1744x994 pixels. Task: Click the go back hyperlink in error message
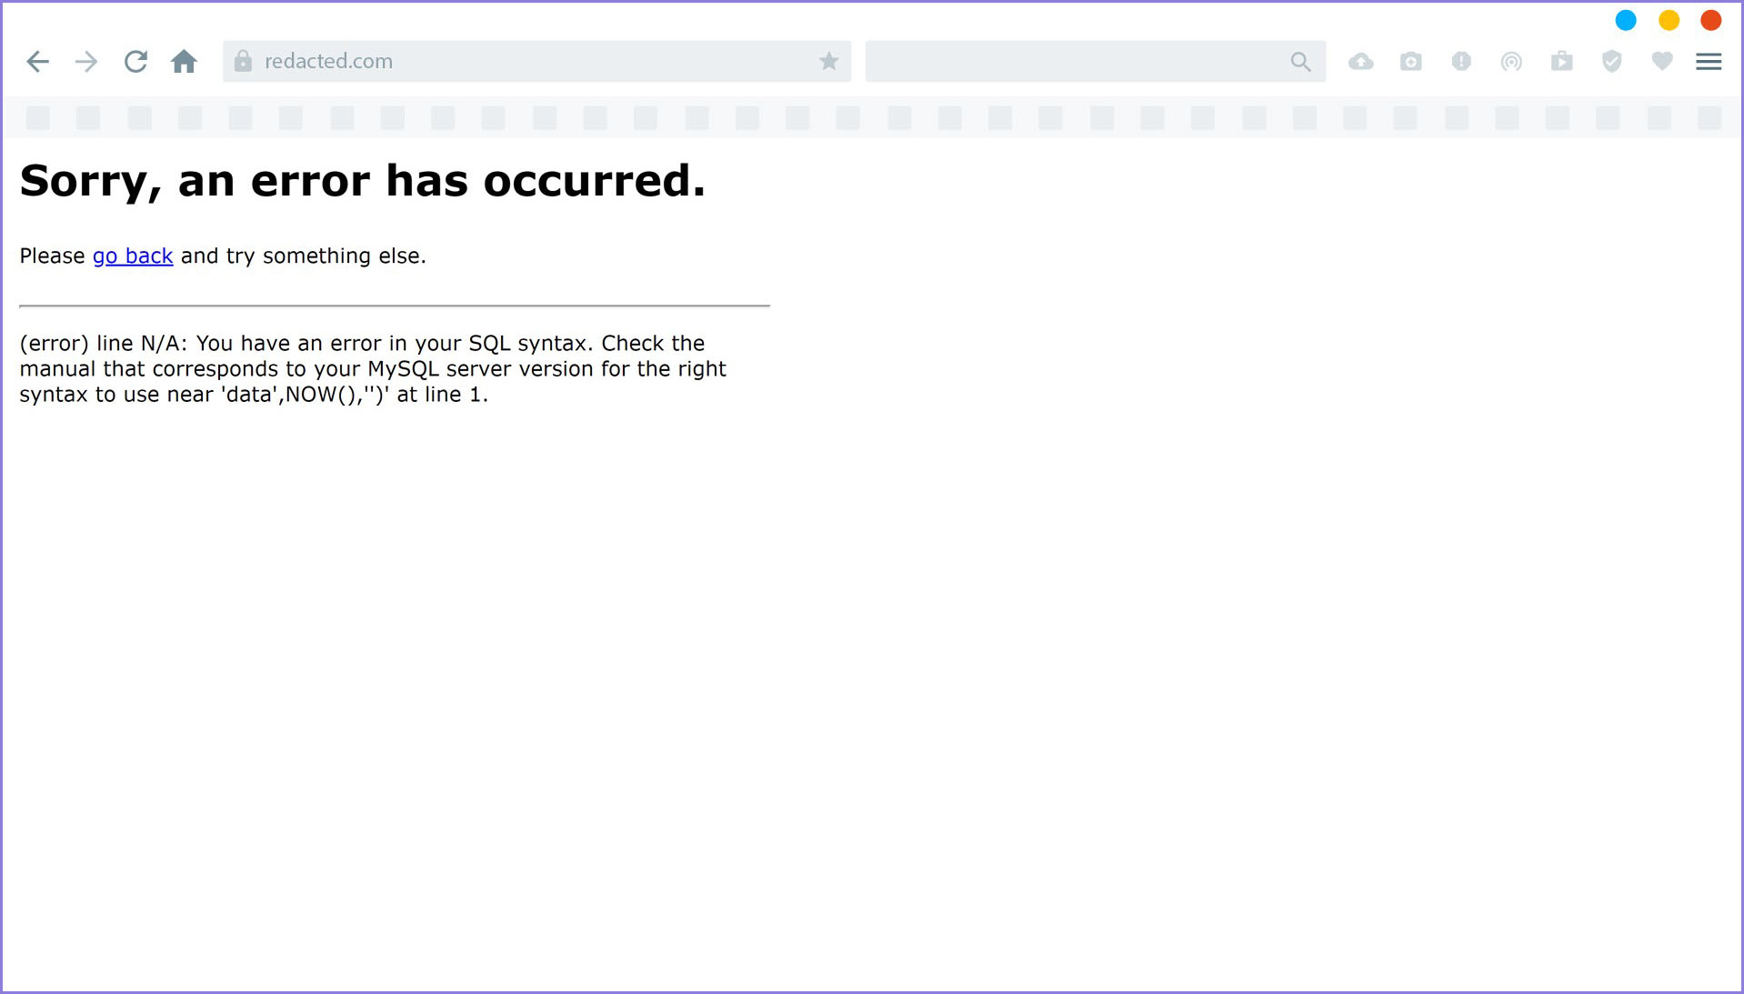click(132, 256)
